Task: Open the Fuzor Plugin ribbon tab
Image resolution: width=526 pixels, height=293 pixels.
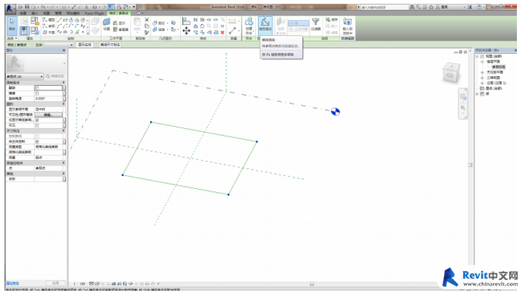Action: coord(94,13)
